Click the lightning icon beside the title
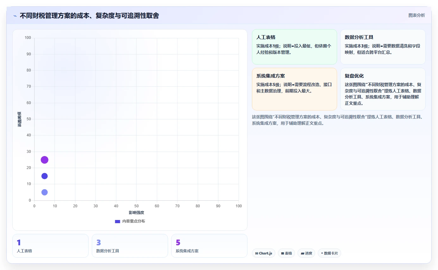This screenshot has height=270, width=438. (15, 16)
